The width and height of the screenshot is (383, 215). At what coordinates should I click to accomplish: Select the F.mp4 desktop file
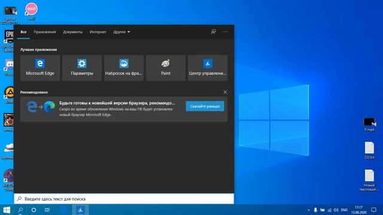coord(369,124)
